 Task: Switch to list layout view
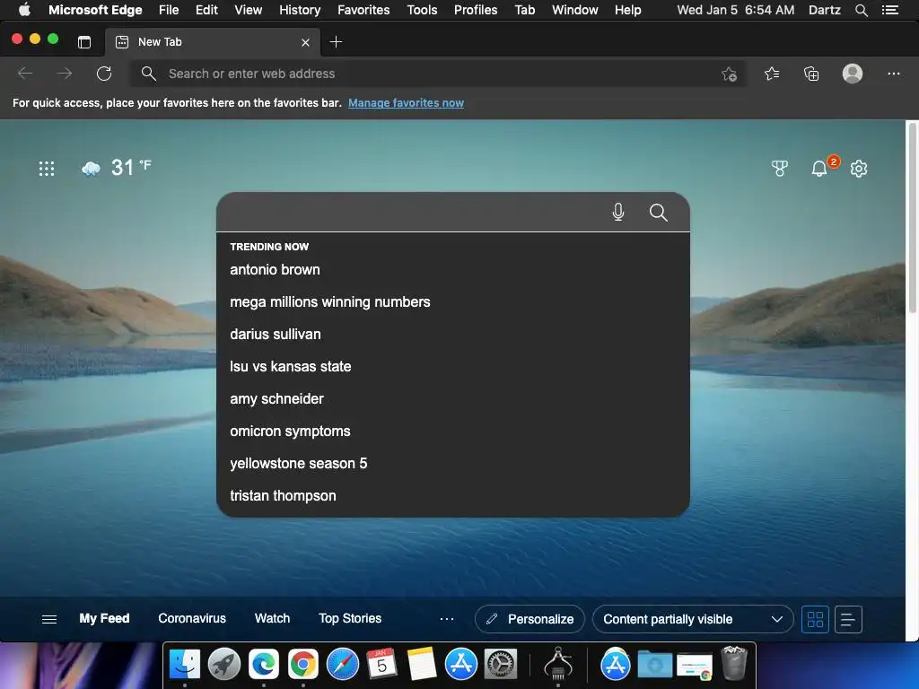coord(848,619)
